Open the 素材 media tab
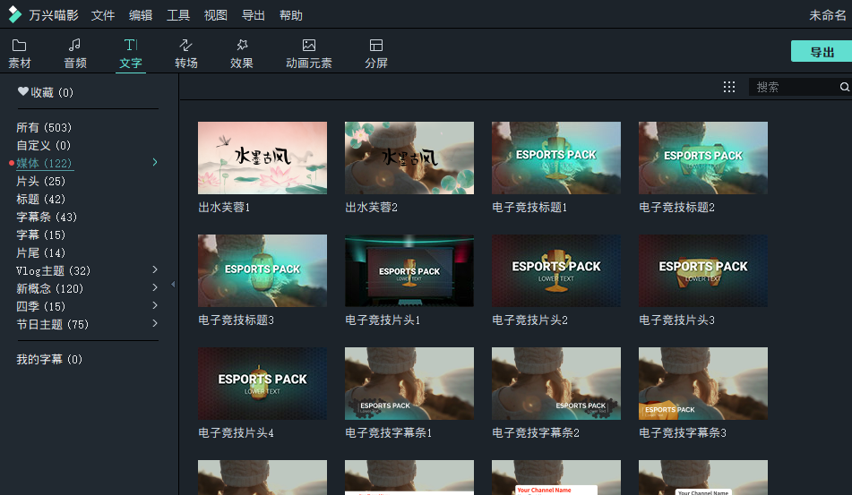Viewport: 852px width, 495px height. pyautogui.click(x=20, y=54)
